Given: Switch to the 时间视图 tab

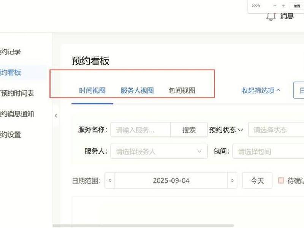Looking at the screenshot, I should [92, 91].
